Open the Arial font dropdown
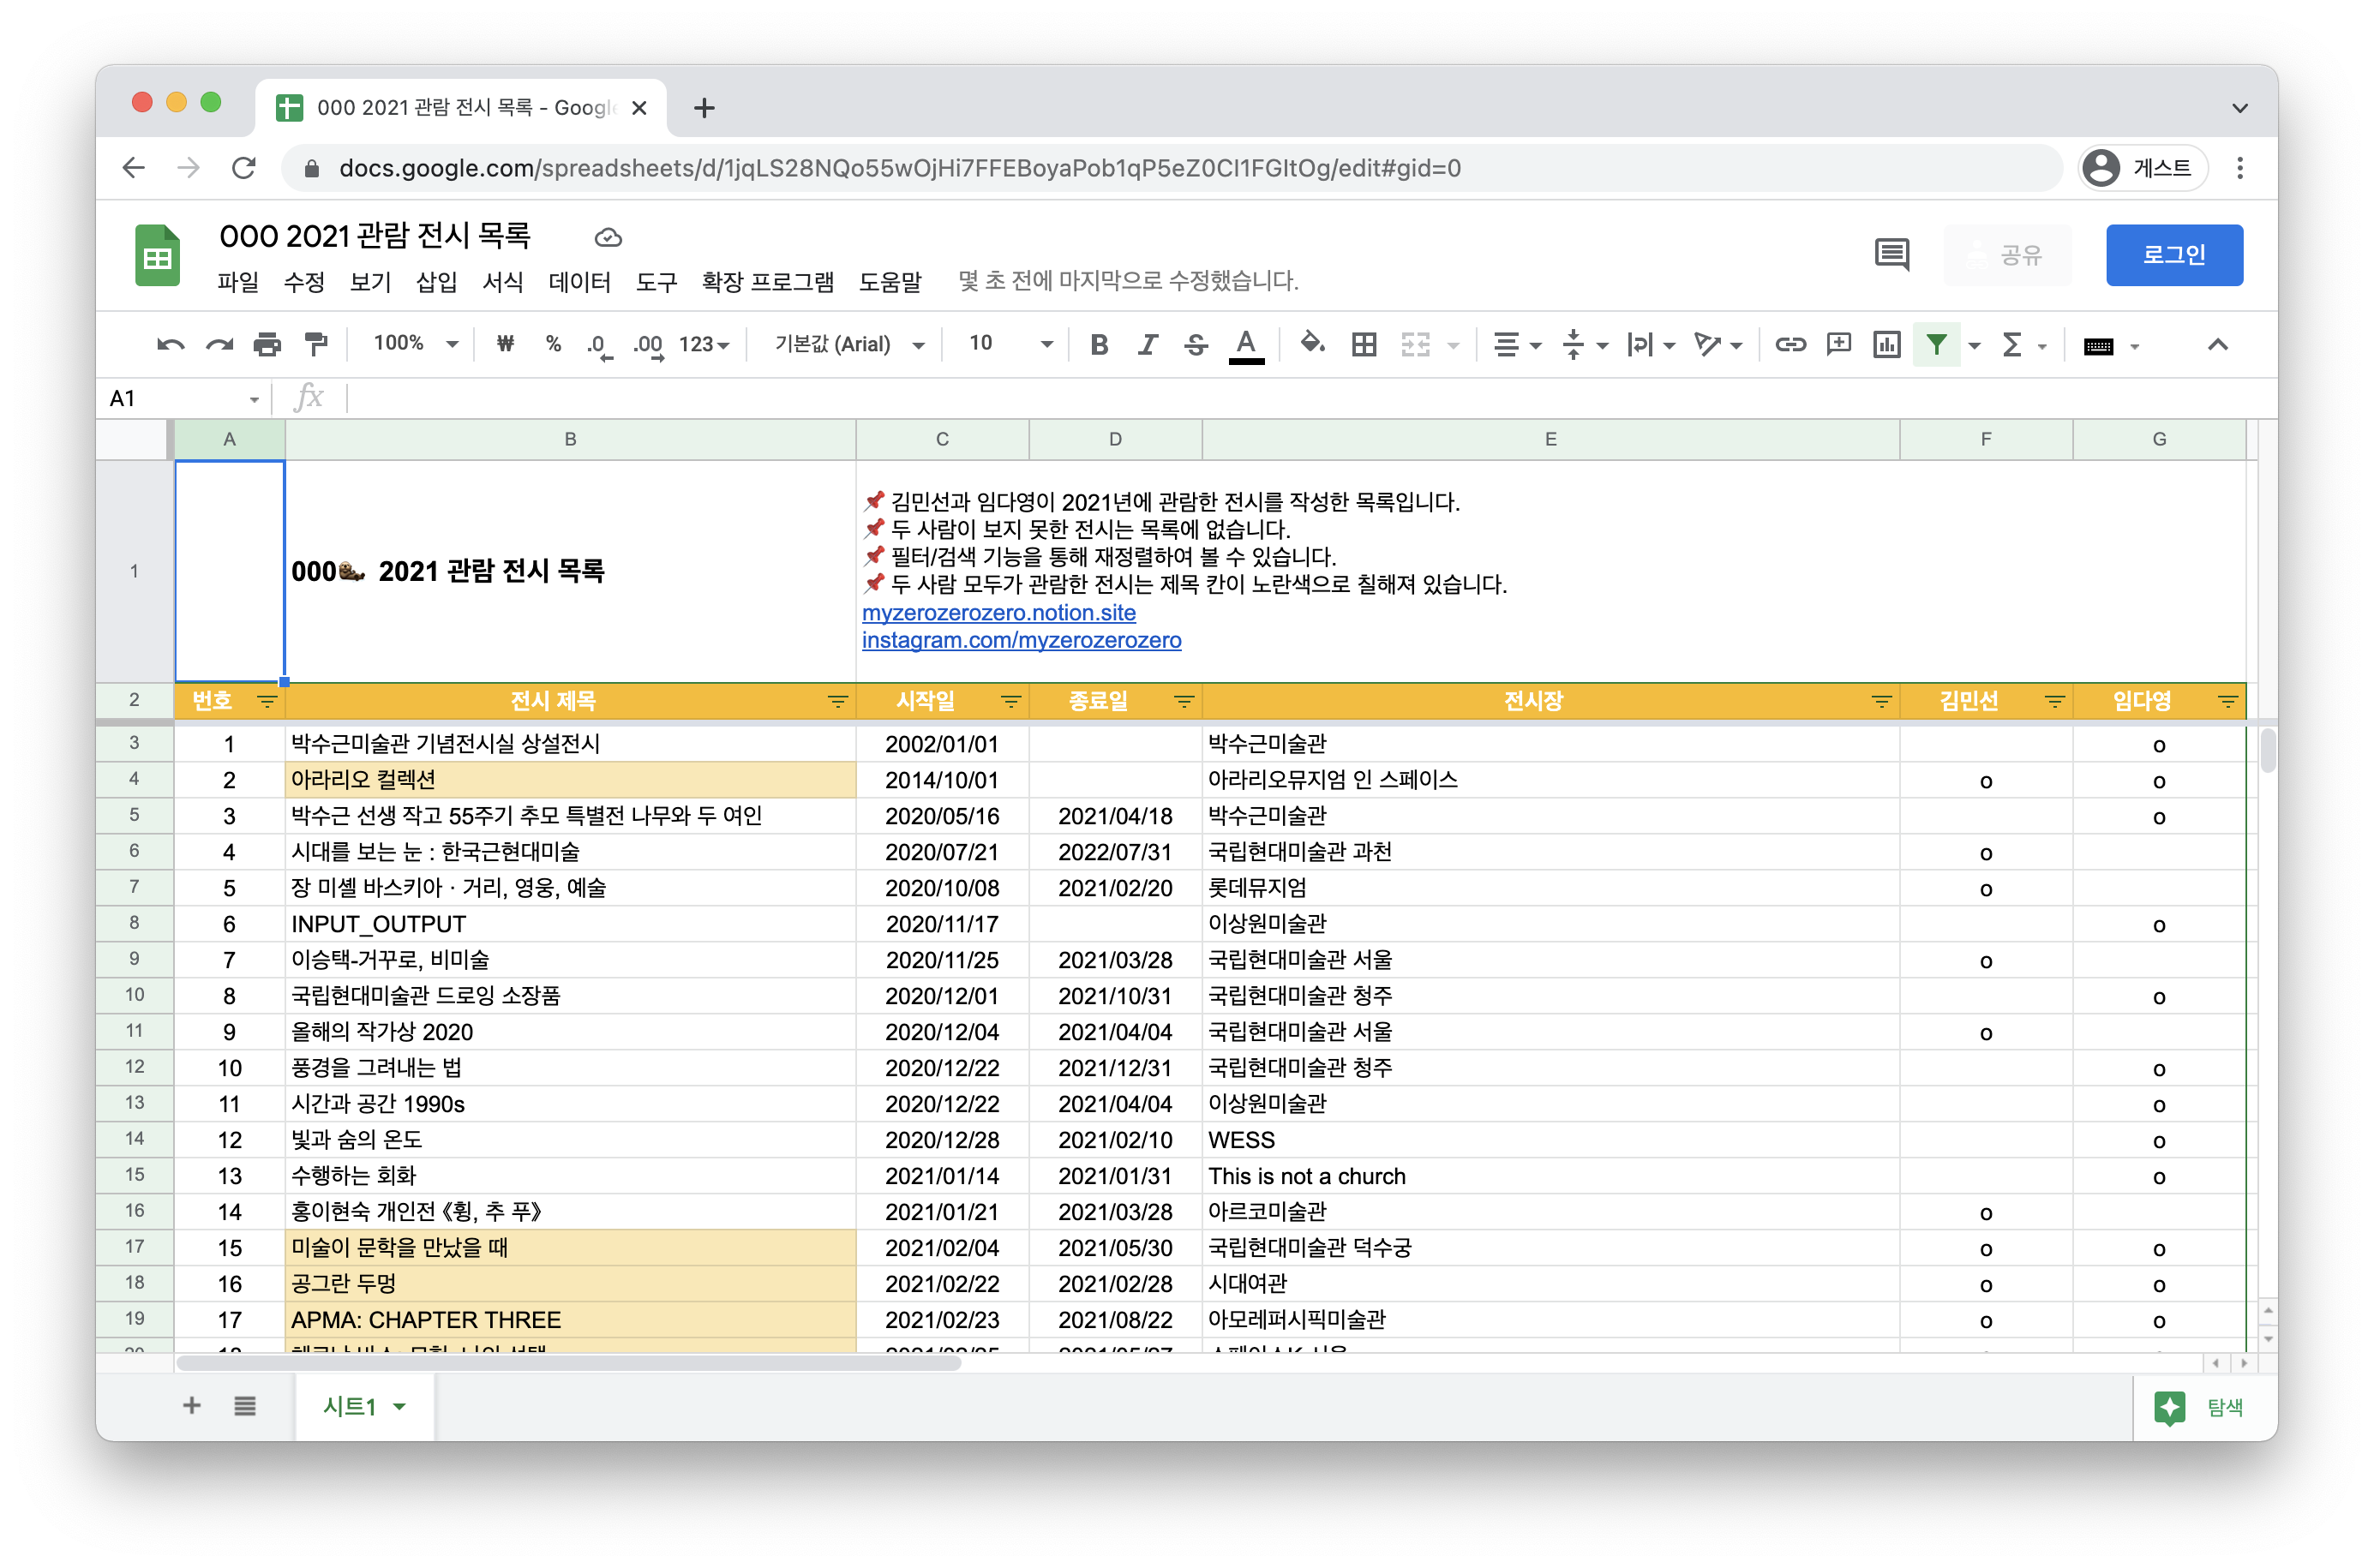Screen dimensions: 2374x1568 (848, 344)
